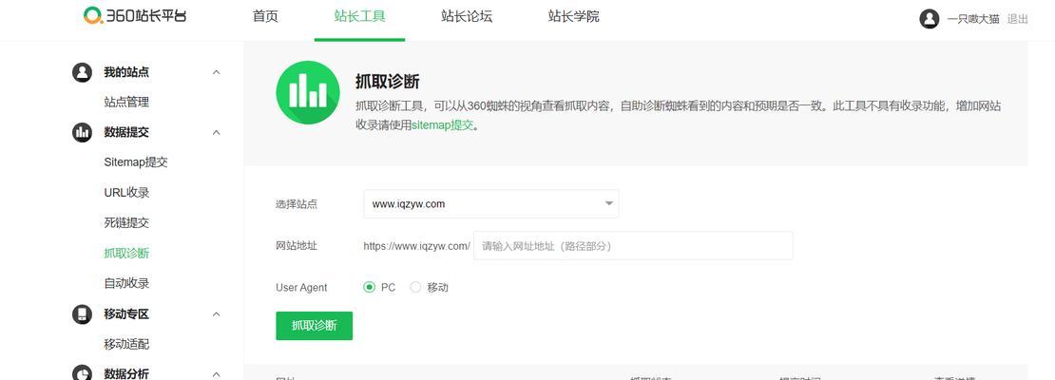The image size is (1055, 380).
Task: Open URL收录 in the sidebar
Action: (x=126, y=192)
